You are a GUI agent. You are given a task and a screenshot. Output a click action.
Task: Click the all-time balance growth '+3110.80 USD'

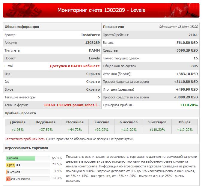186,82
